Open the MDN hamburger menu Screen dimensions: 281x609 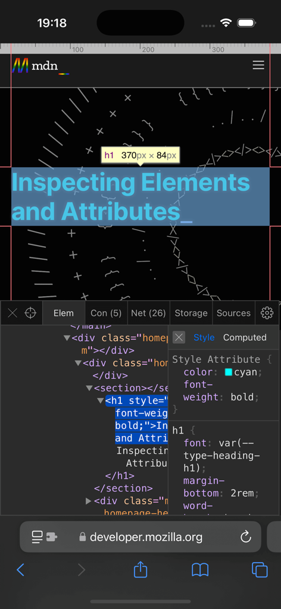coord(258,65)
